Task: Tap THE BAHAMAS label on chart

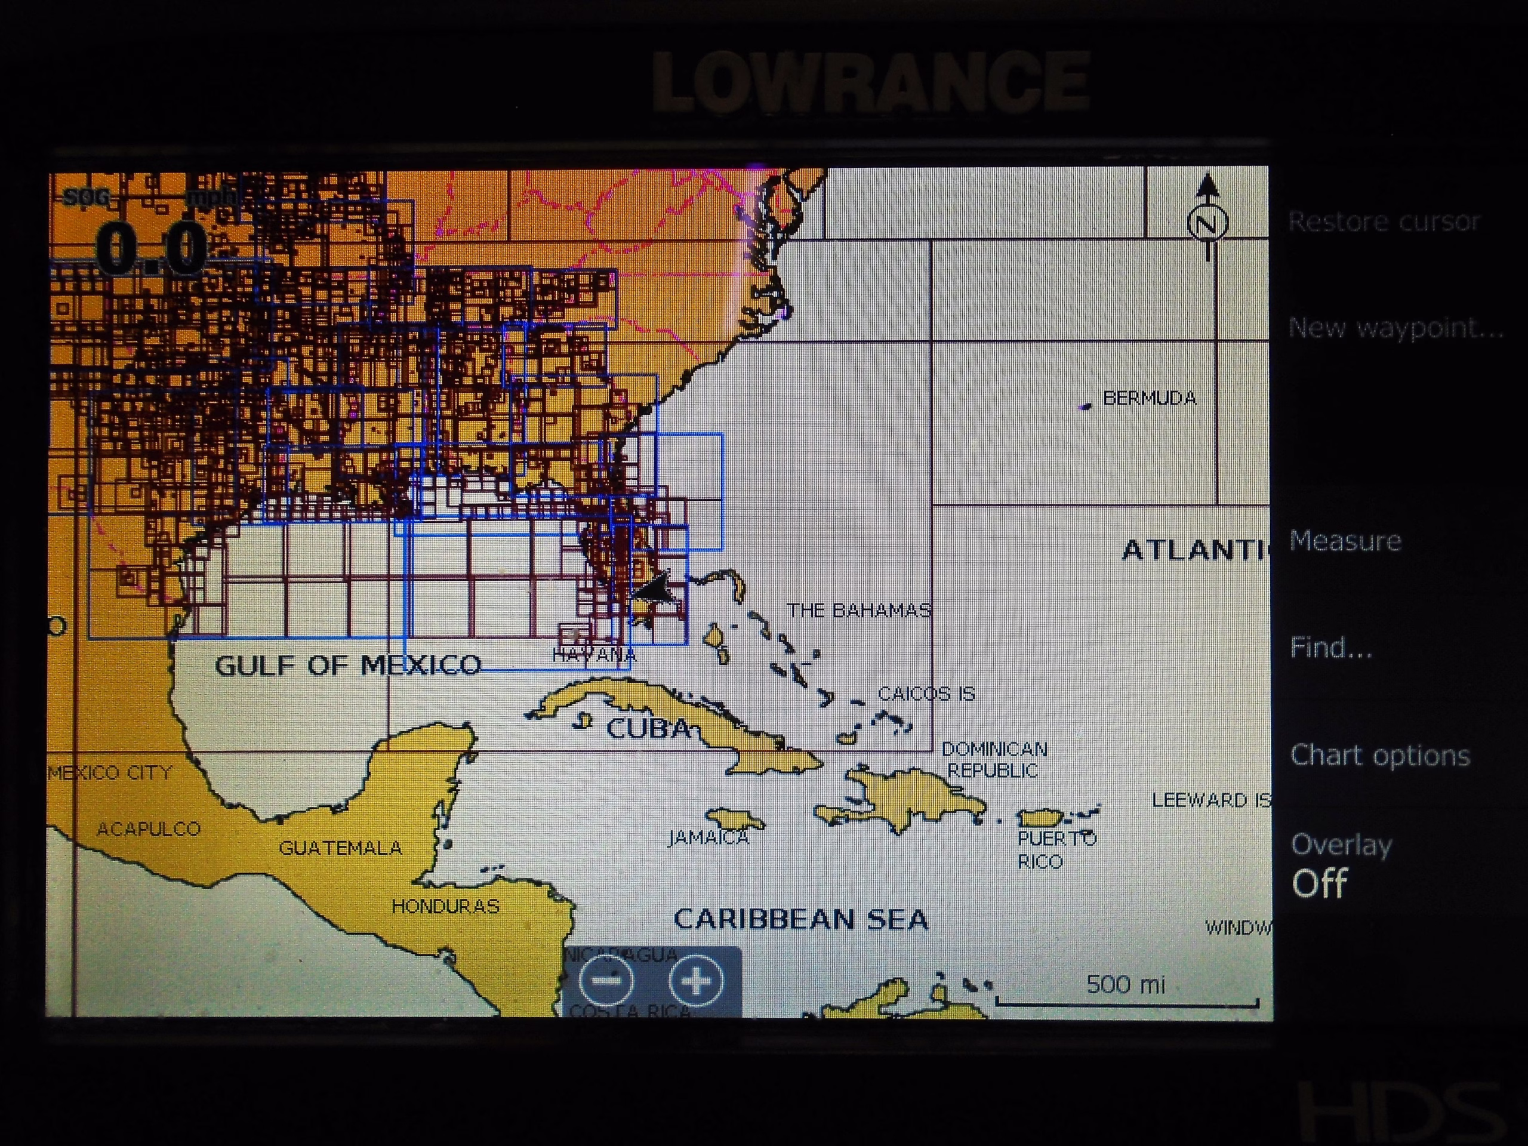Action: coord(860,611)
